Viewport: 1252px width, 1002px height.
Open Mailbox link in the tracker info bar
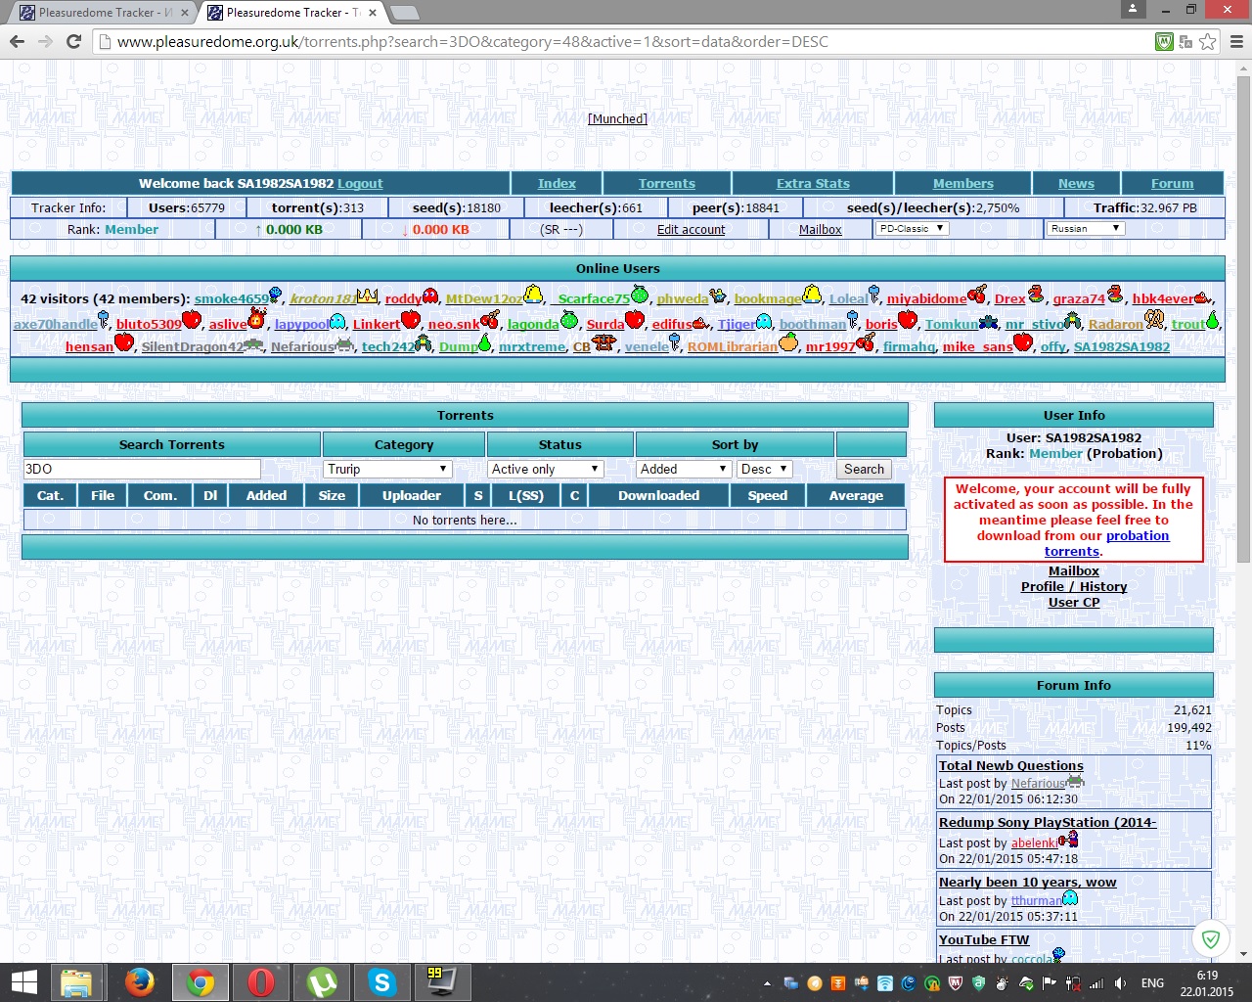point(820,229)
